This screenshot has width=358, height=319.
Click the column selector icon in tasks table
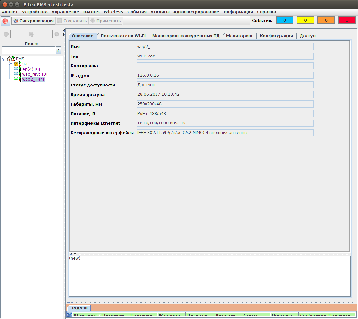[x=70, y=315]
